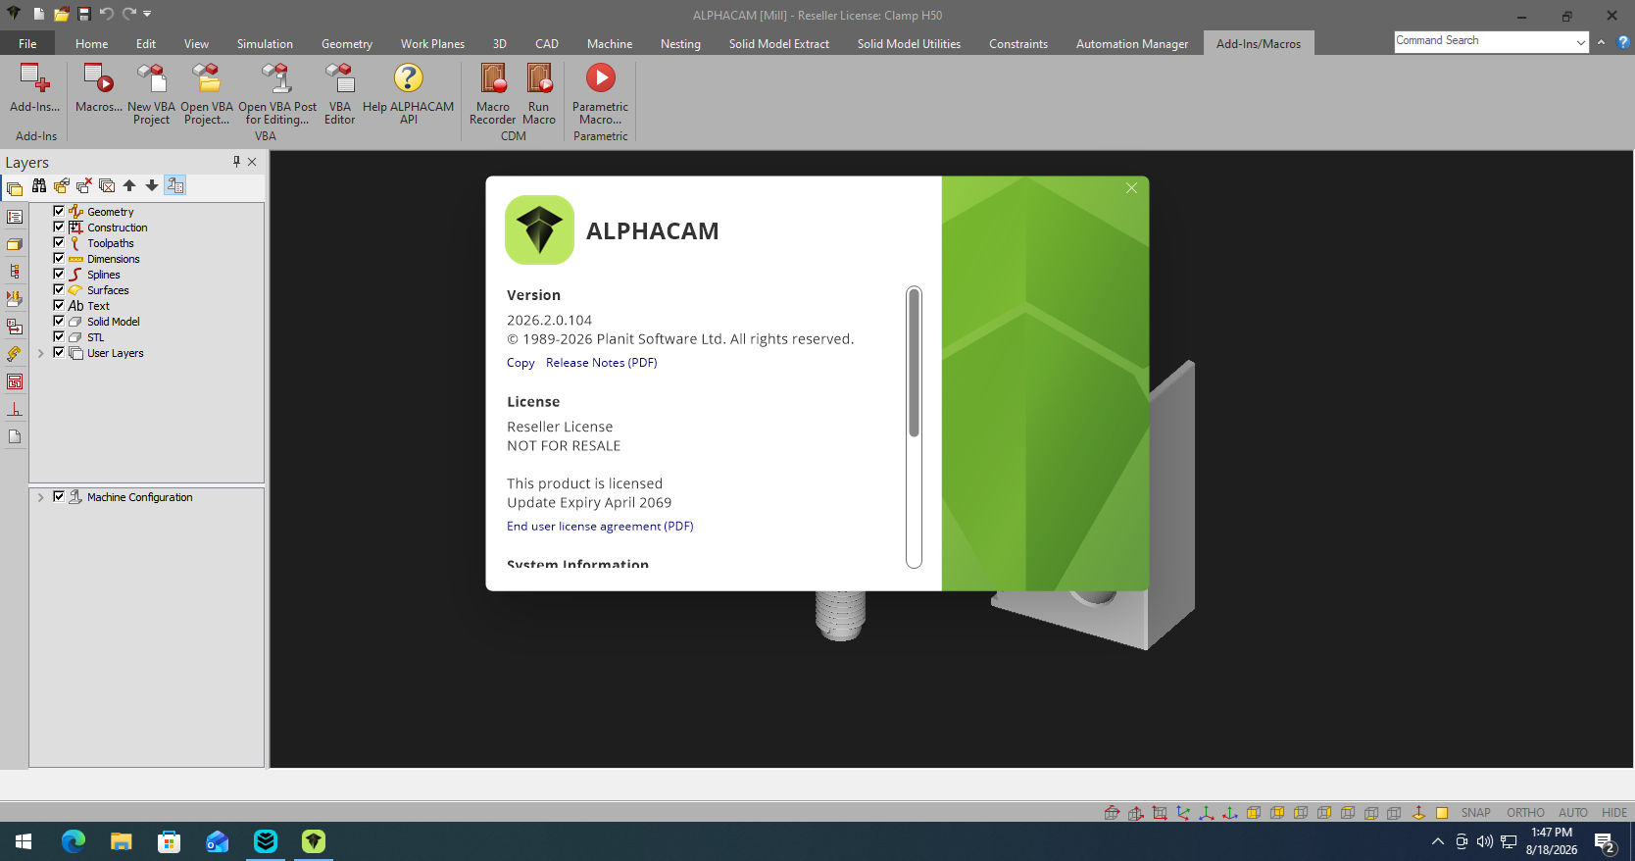Toggle Toolpaths layer visibility checkbox
Viewport: 1635px width, 861px height.
[x=59, y=242]
